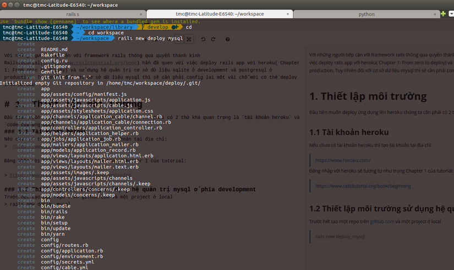Viewport: 454px width, 270px height.
Task: Switch to the "python" terminal tab
Action: 367,14
